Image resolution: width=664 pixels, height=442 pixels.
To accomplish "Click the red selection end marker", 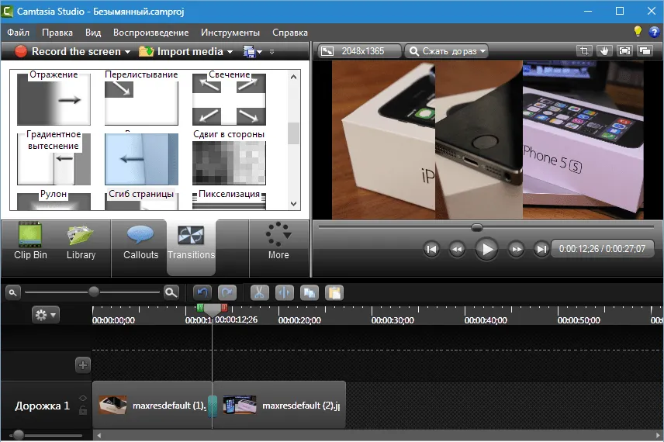I will 224,308.
